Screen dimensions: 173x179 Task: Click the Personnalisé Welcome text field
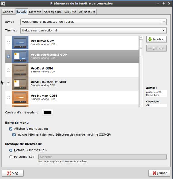(102, 157)
